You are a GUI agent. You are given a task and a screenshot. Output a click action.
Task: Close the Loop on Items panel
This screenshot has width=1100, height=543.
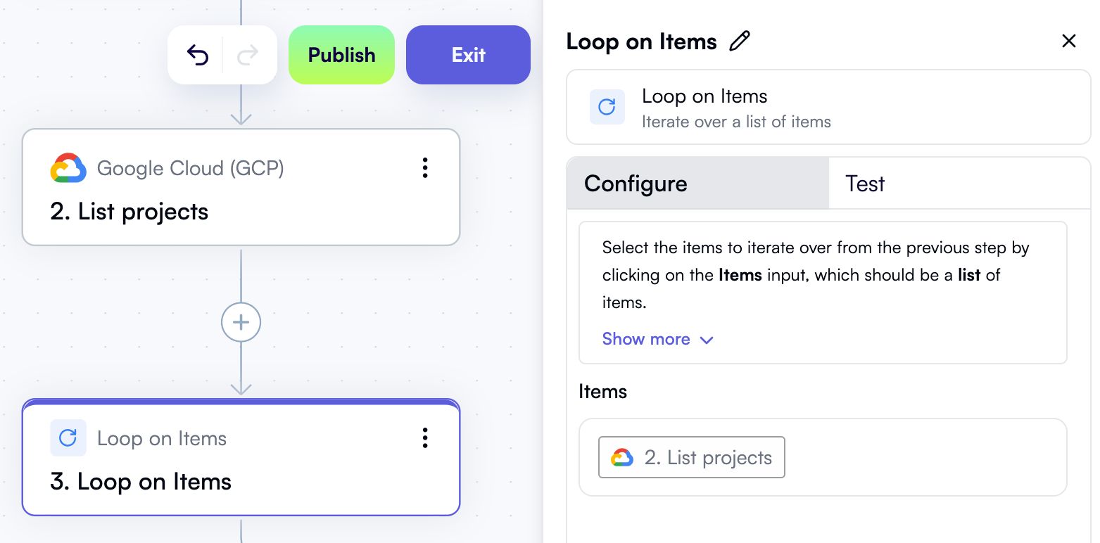pos(1069,41)
